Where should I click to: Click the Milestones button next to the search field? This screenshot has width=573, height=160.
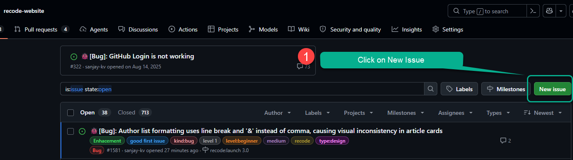[506, 89]
